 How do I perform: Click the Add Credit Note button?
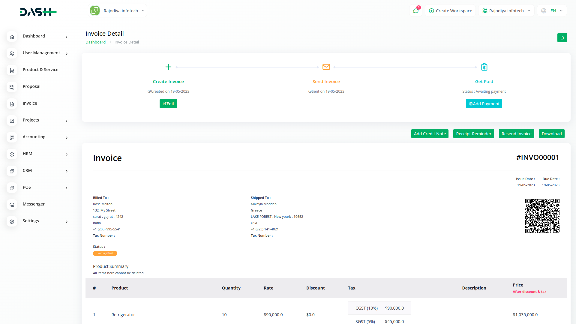pyautogui.click(x=430, y=133)
